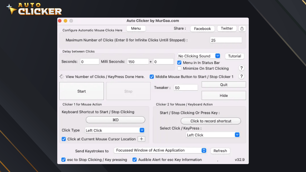306x172 pixels.
Task: Click the ⌘D keyboard shortcut button
Action: (116, 120)
